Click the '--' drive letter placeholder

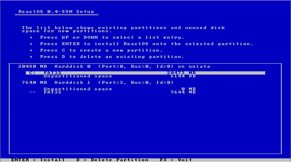[32, 92]
